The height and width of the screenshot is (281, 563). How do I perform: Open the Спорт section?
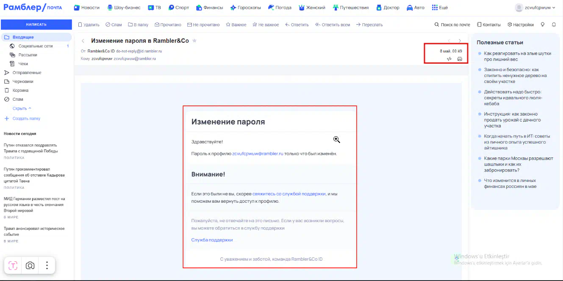point(179,8)
